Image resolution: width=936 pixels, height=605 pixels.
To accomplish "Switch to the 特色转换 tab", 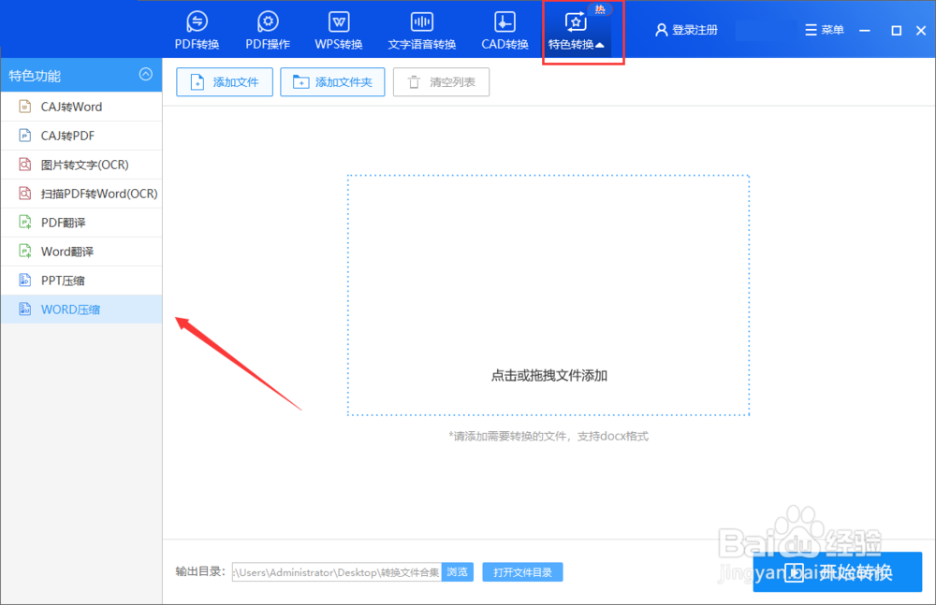I will (582, 29).
